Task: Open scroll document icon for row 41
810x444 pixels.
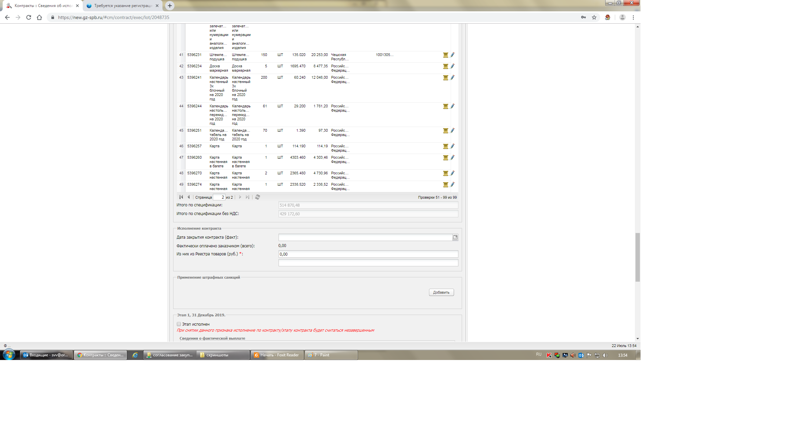Action: tap(445, 55)
